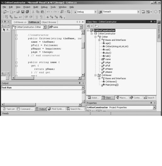Save the file with the floppy icon
The image size is (162, 166).
pyautogui.click(x=23, y=12)
